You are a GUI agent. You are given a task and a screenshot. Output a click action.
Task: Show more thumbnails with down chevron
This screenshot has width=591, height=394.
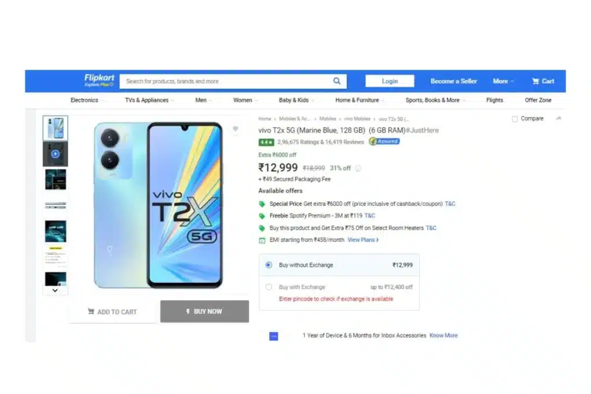click(55, 290)
